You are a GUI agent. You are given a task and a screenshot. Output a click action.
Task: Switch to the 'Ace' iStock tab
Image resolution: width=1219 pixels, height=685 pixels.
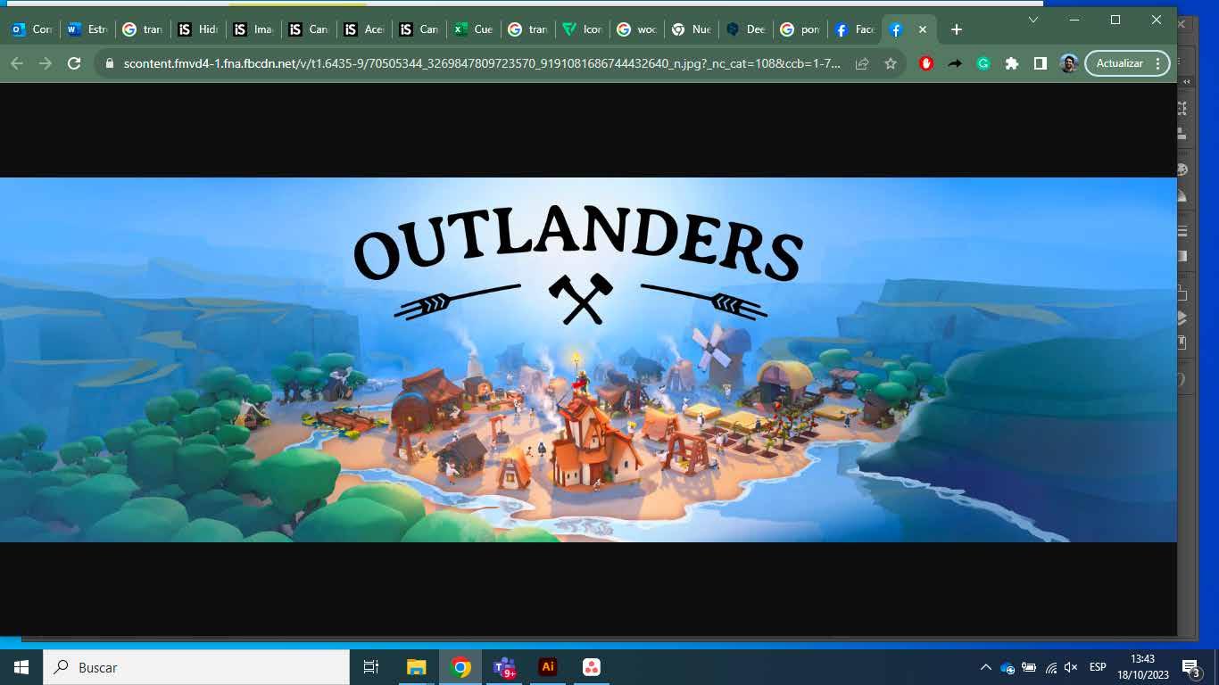tap(363, 29)
